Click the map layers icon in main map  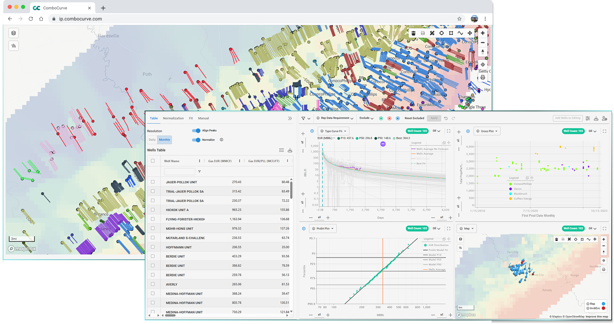point(13,33)
